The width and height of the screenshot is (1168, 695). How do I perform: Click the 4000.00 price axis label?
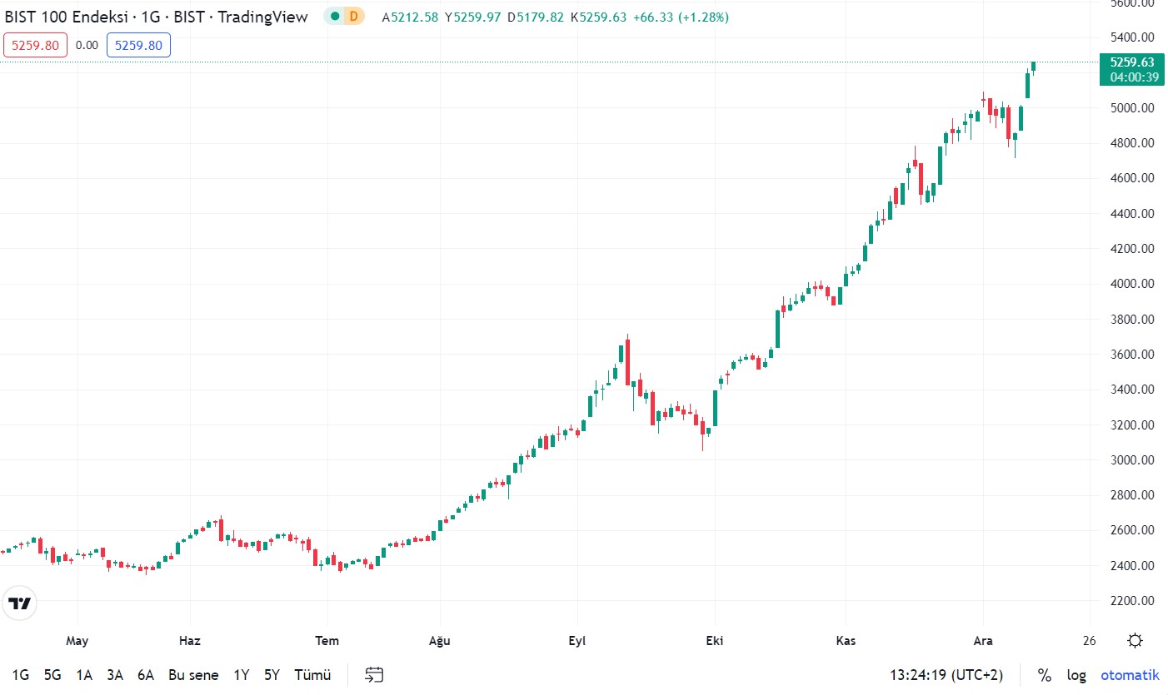click(x=1132, y=284)
